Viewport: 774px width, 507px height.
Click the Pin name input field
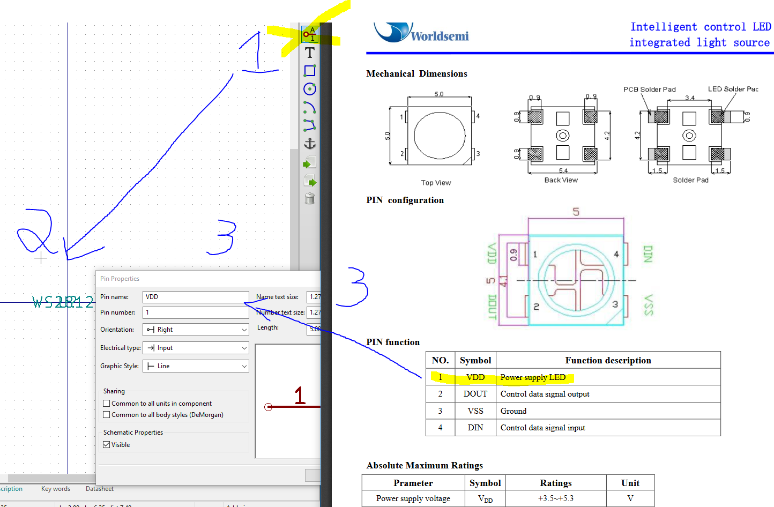[196, 297]
